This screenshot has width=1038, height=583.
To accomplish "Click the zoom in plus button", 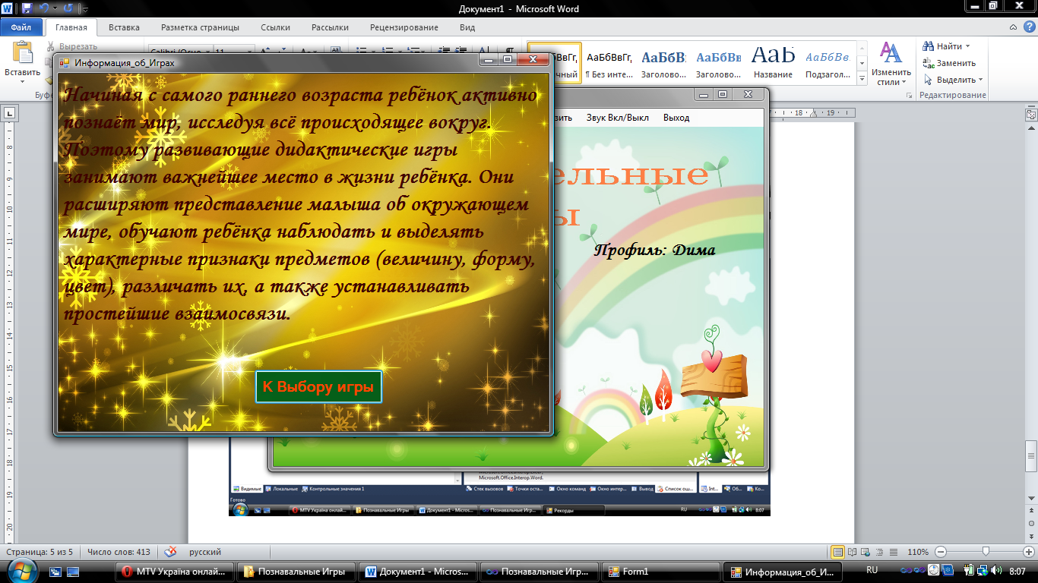I will 1029,552.
